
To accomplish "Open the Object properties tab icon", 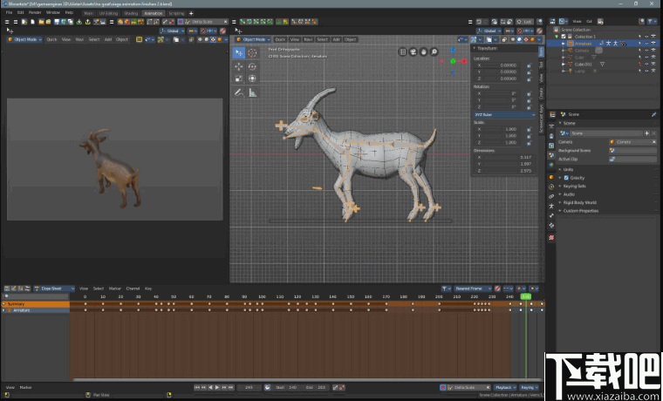I will (x=551, y=177).
